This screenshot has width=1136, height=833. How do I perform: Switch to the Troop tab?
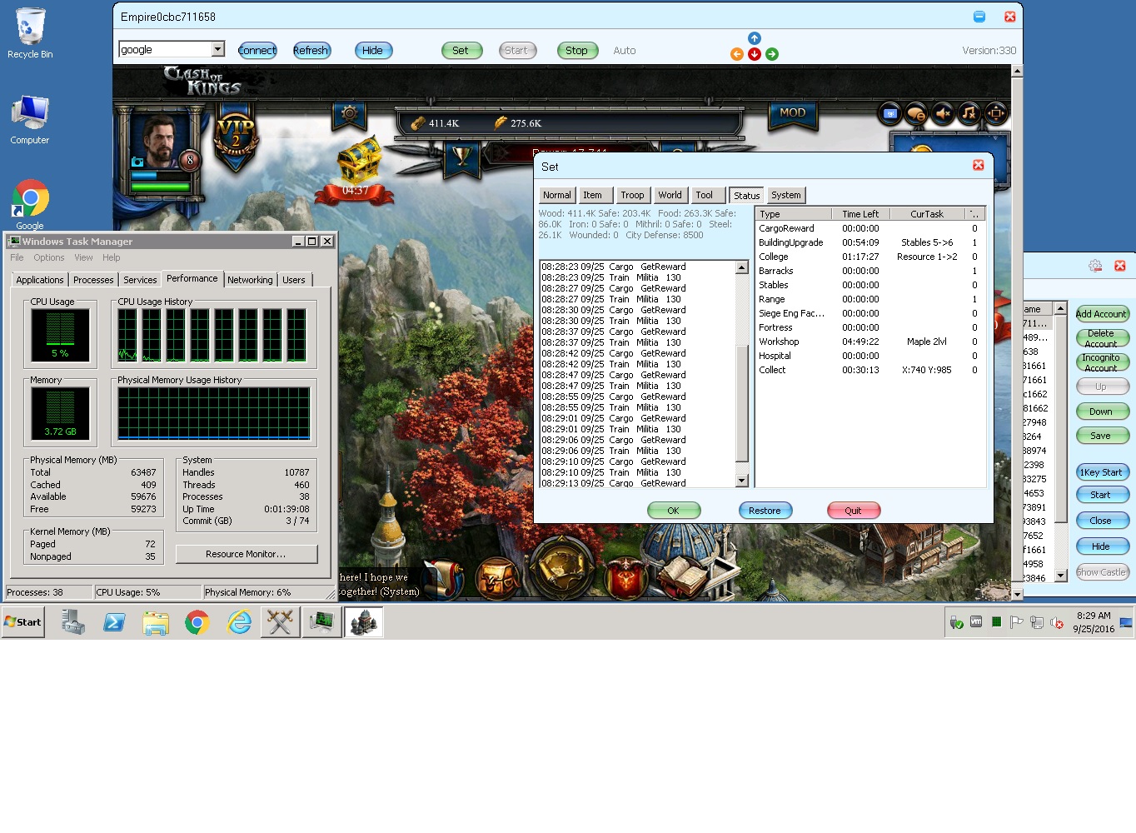[632, 195]
